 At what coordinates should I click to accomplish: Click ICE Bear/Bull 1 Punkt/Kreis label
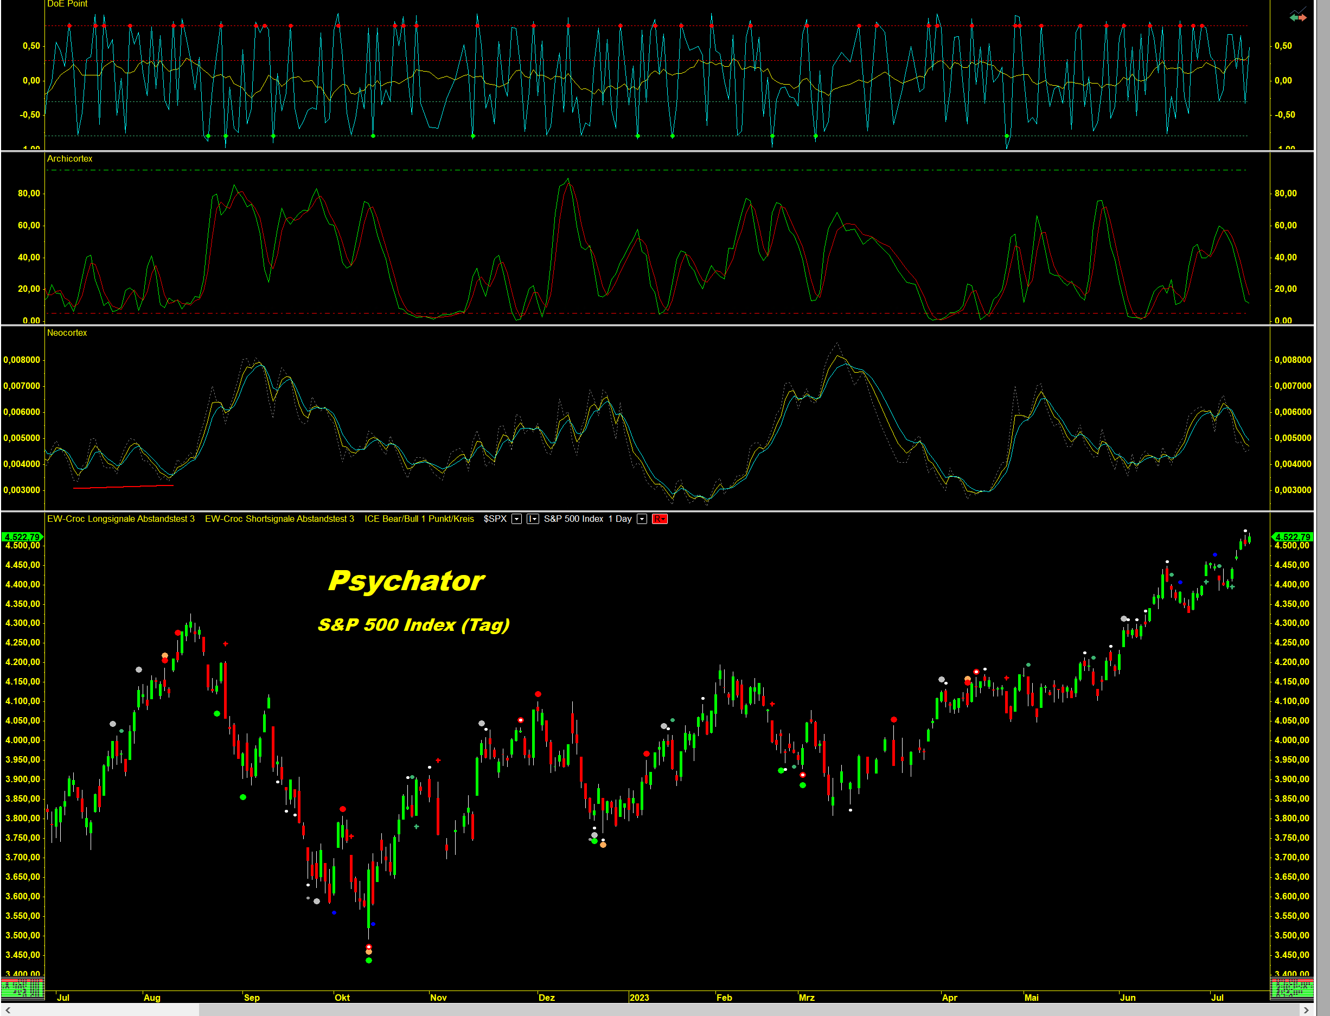coord(419,519)
